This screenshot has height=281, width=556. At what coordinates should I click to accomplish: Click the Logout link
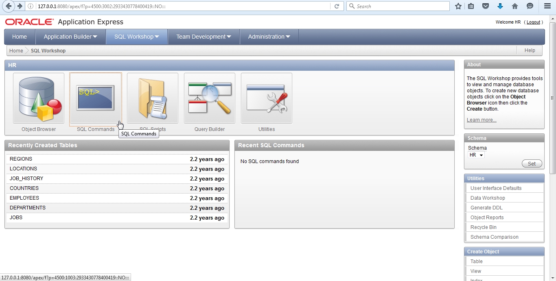[x=533, y=22]
